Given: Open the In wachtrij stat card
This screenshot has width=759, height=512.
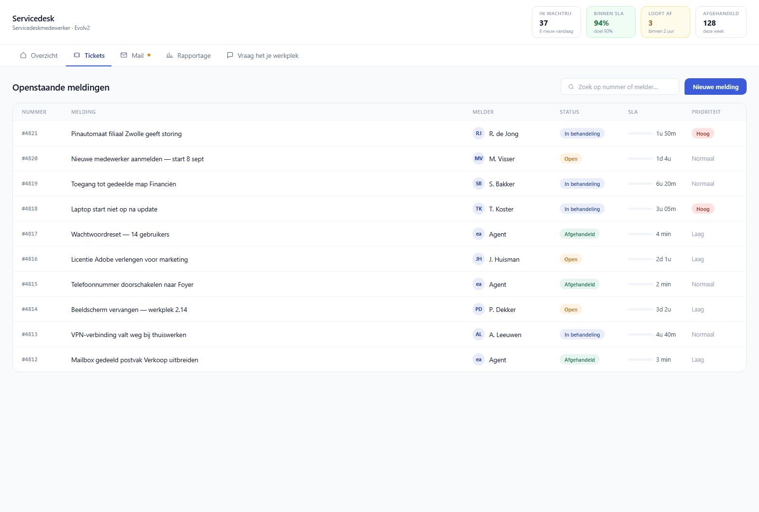Looking at the screenshot, I should click(556, 22).
